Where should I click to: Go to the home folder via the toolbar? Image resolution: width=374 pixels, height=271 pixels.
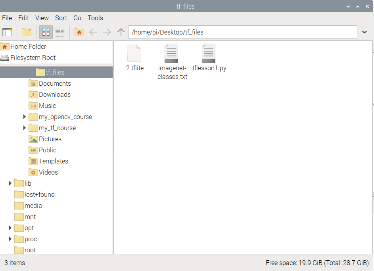(79, 32)
